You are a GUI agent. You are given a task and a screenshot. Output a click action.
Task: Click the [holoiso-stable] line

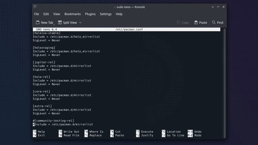tap(47, 33)
